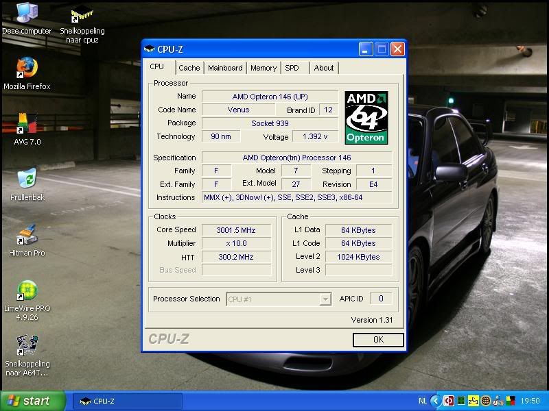Image resolution: width=549 pixels, height=411 pixels.
Task: Click the APIC ID value 0
Action: [x=381, y=299]
